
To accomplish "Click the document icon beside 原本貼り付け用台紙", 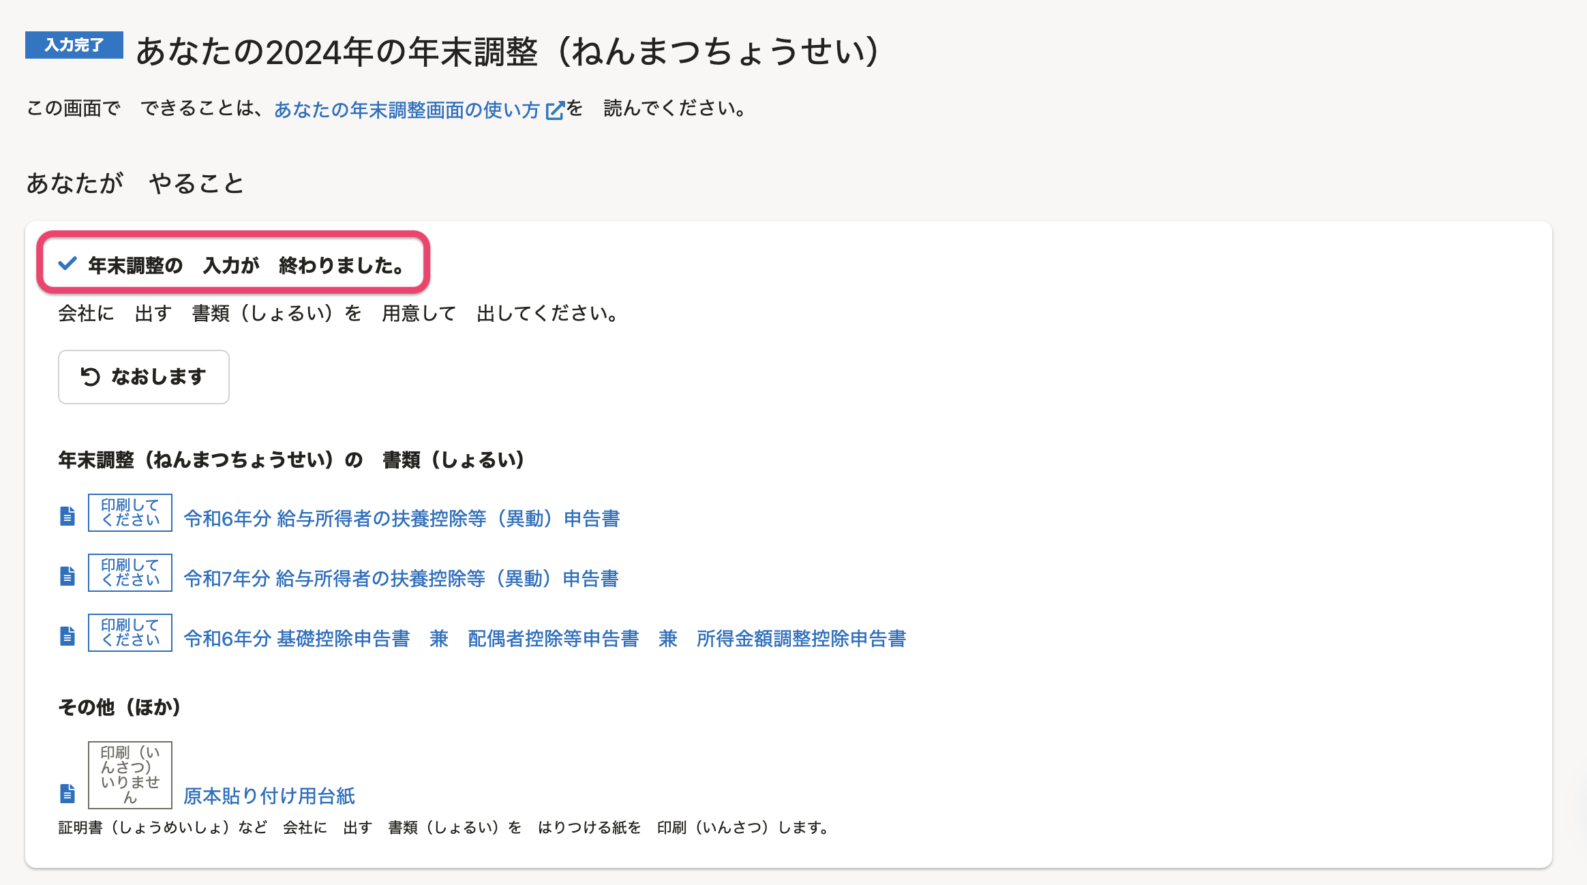I will [x=67, y=793].
